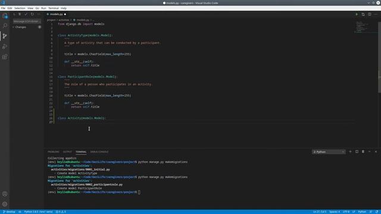Open the Selection menu

point(20,8)
